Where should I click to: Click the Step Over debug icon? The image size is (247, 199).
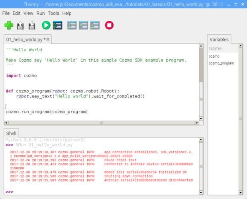click(72, 25)
